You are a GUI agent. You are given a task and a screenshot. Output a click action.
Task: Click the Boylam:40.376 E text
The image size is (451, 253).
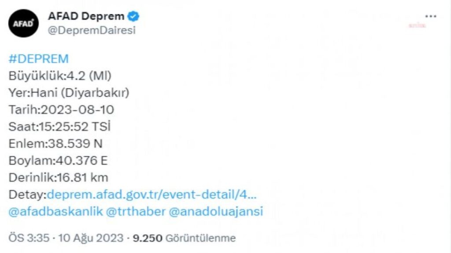tap(58, 160)
